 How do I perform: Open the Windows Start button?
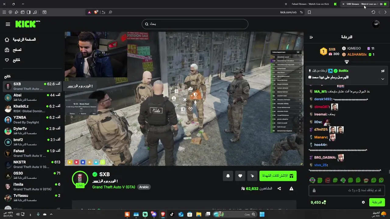(x=262, y=214)
